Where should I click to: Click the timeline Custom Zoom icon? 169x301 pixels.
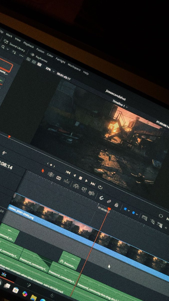click(160, 225)
